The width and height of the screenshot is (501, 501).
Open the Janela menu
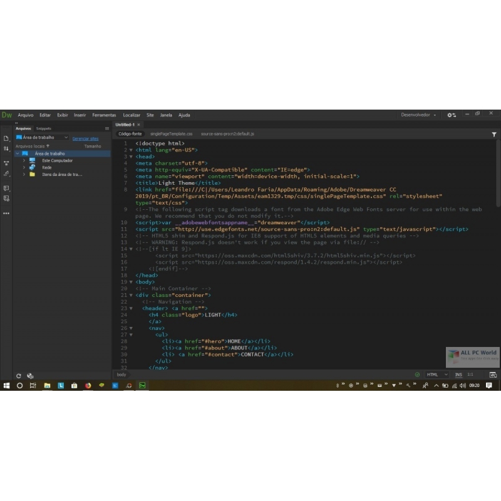(166, 115)
